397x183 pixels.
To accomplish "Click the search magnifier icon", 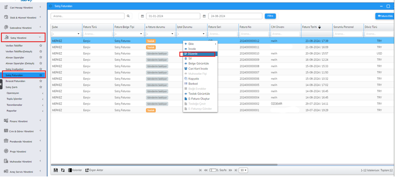I will [x=129, y=17].
